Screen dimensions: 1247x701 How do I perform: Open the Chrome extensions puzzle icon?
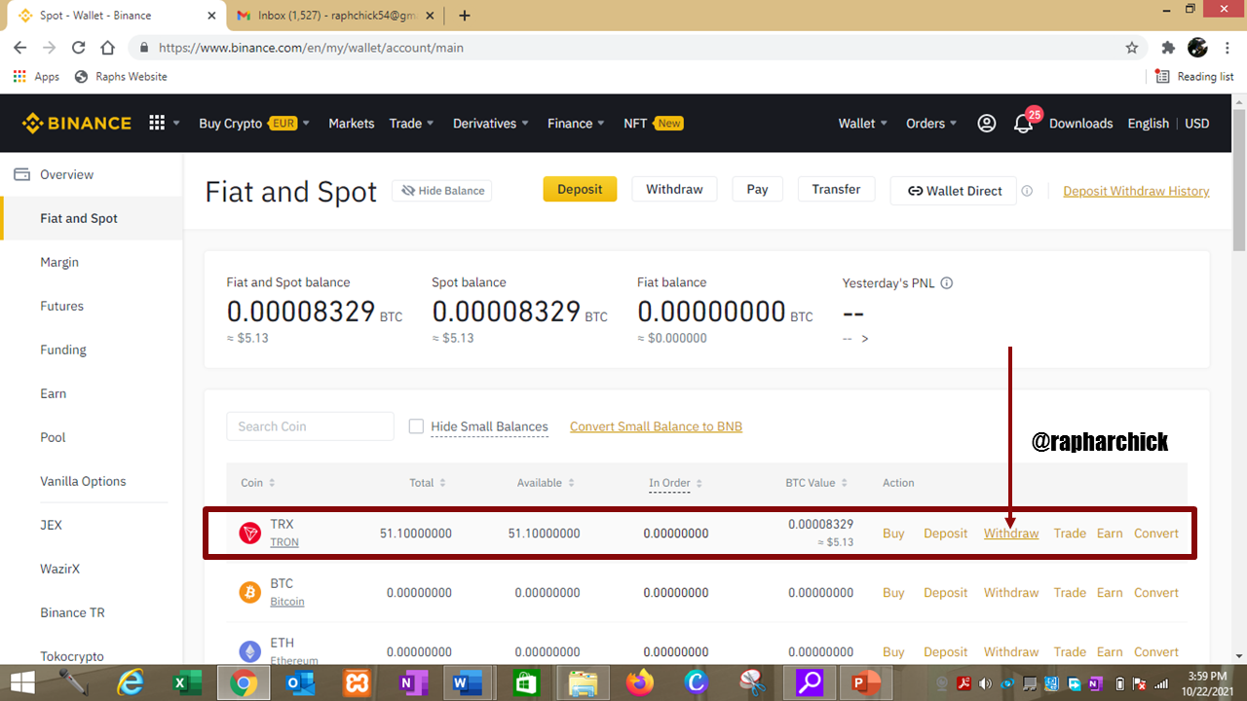1168,47
